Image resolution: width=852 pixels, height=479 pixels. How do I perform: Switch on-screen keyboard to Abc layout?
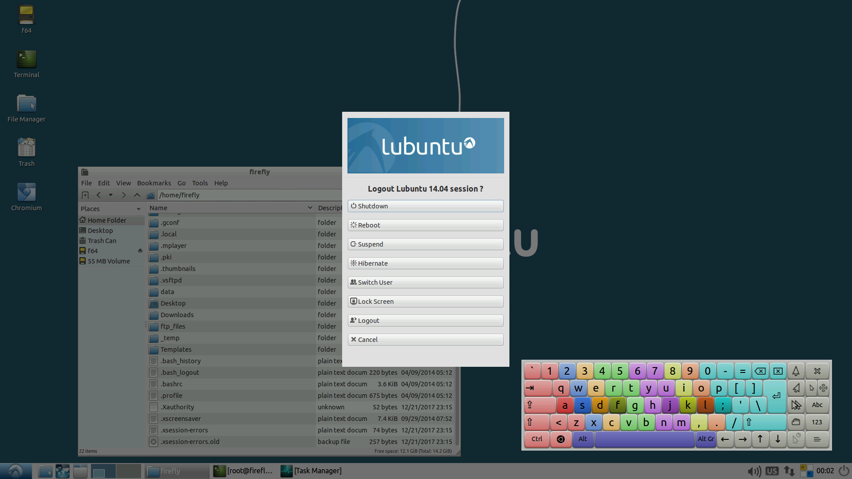coord(817,405)
